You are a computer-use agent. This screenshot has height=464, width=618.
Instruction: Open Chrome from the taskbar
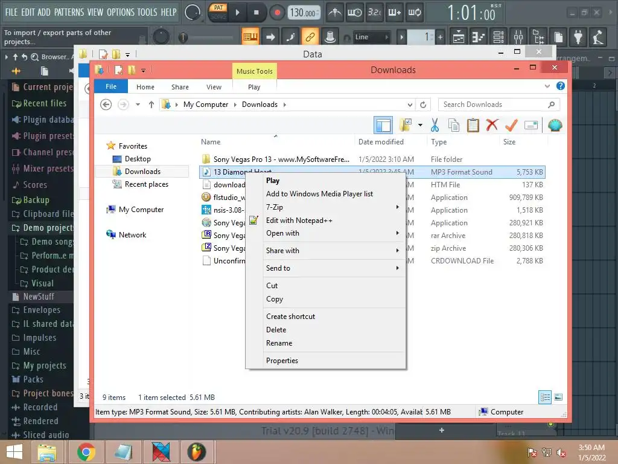(x=86, y=452)
